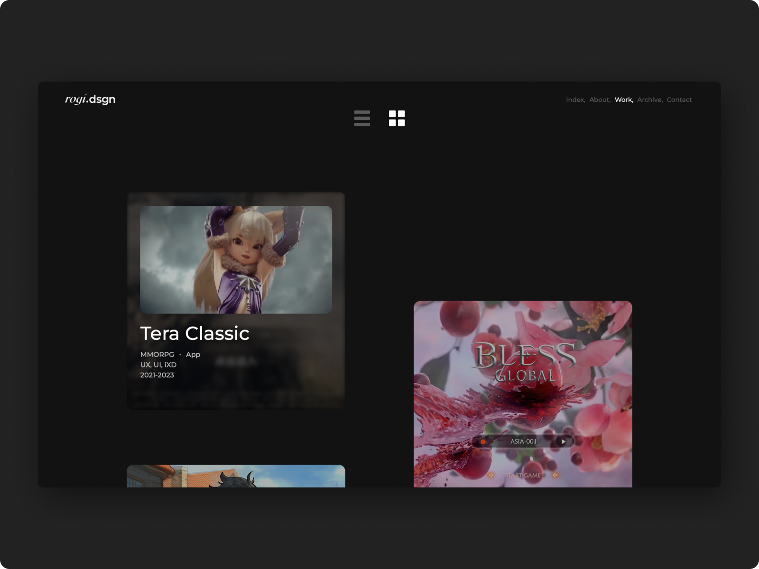Click the MMORPG category label

click(x=157, y=355)
